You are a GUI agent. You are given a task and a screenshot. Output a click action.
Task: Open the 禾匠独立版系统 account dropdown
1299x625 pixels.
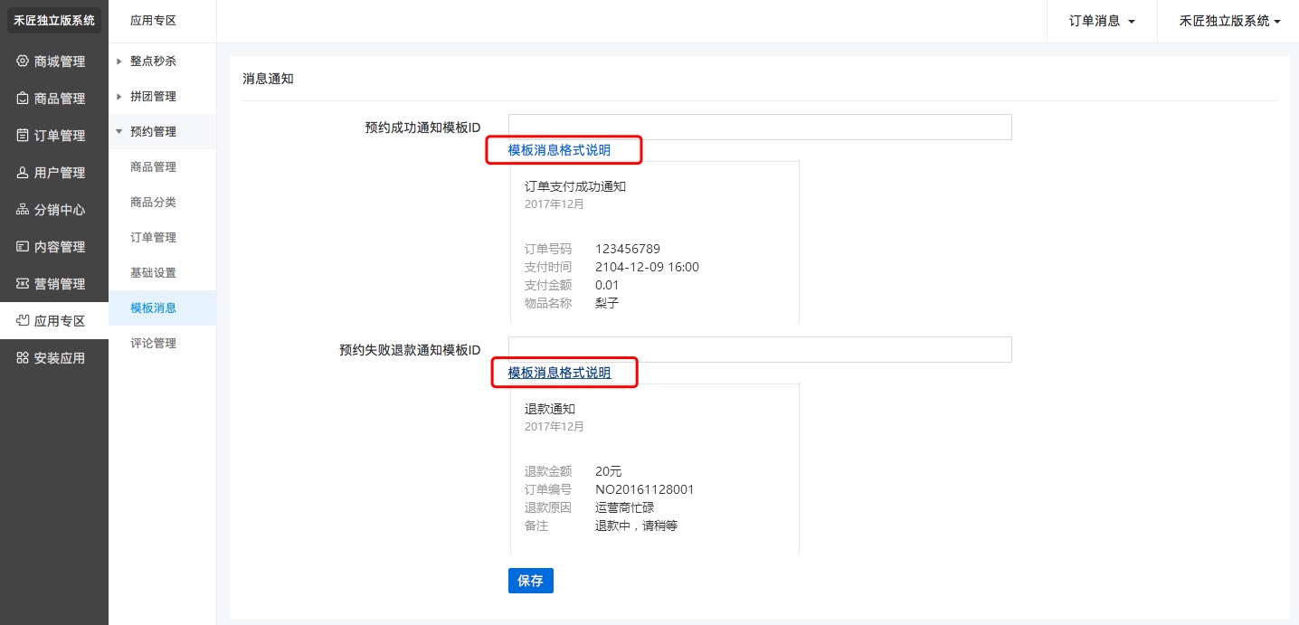coord(1229,21)
